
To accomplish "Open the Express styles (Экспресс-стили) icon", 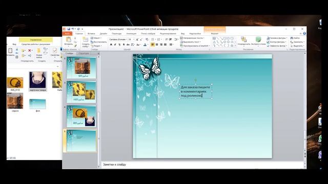I will (x=258, y=39).
